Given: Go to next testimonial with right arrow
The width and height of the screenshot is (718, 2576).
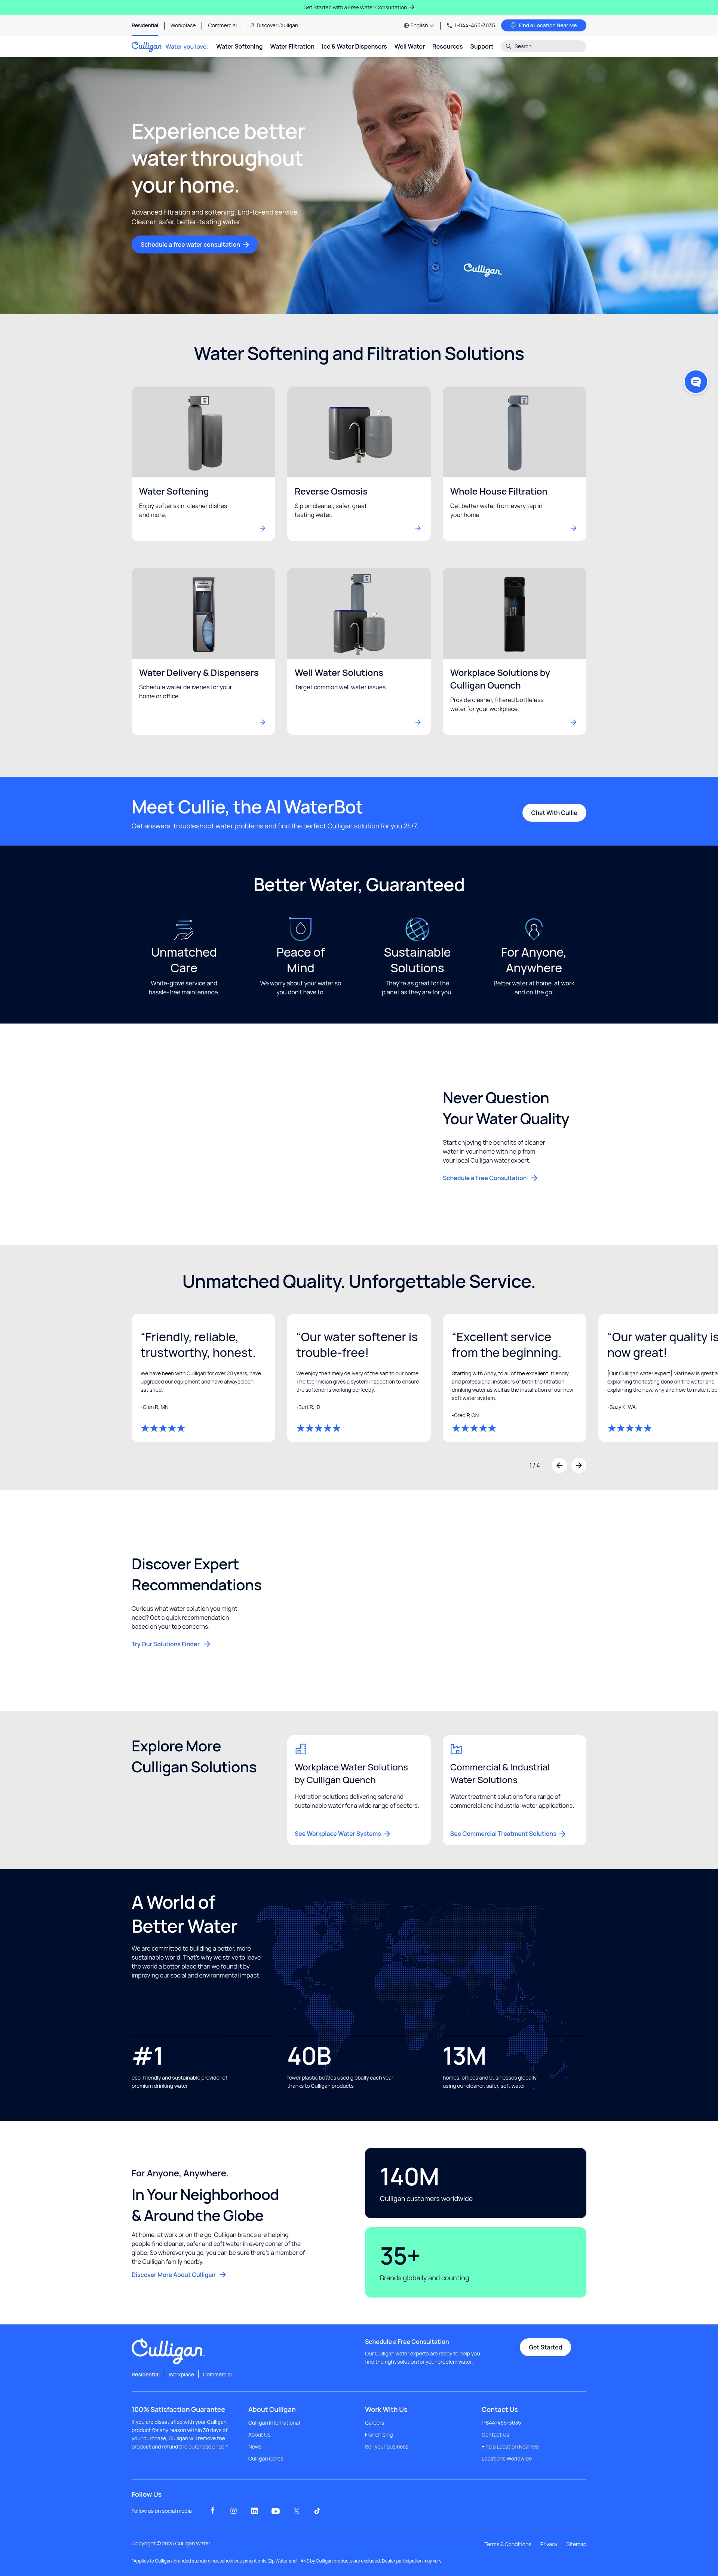Looking at the screenshot, I should click(x=578, y=1465).
